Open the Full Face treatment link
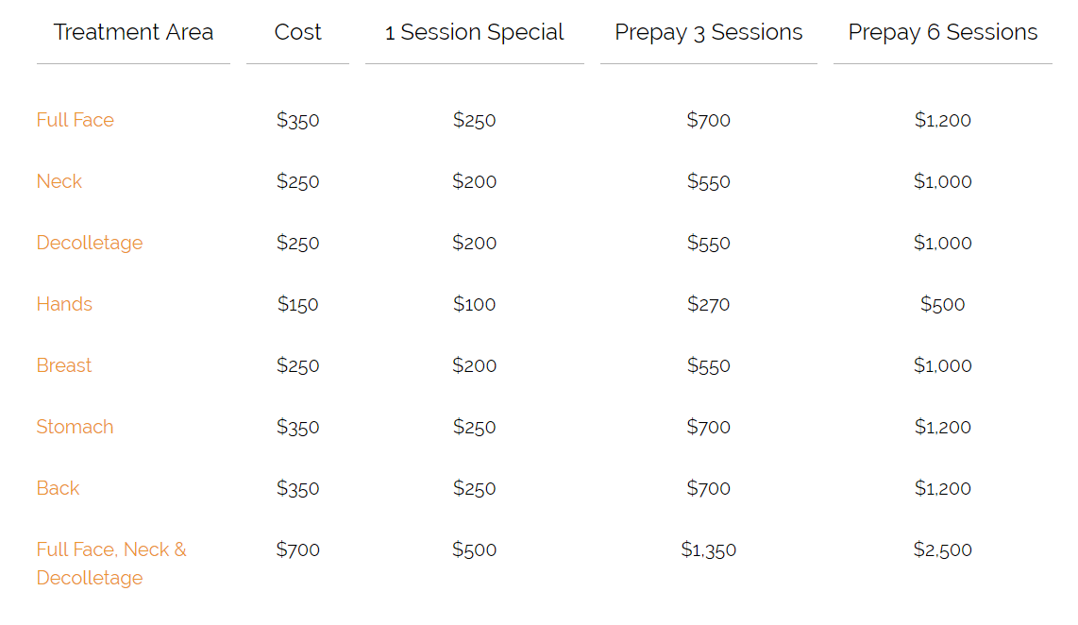This screenshot has height=625, width=1078. click(76, 120)
